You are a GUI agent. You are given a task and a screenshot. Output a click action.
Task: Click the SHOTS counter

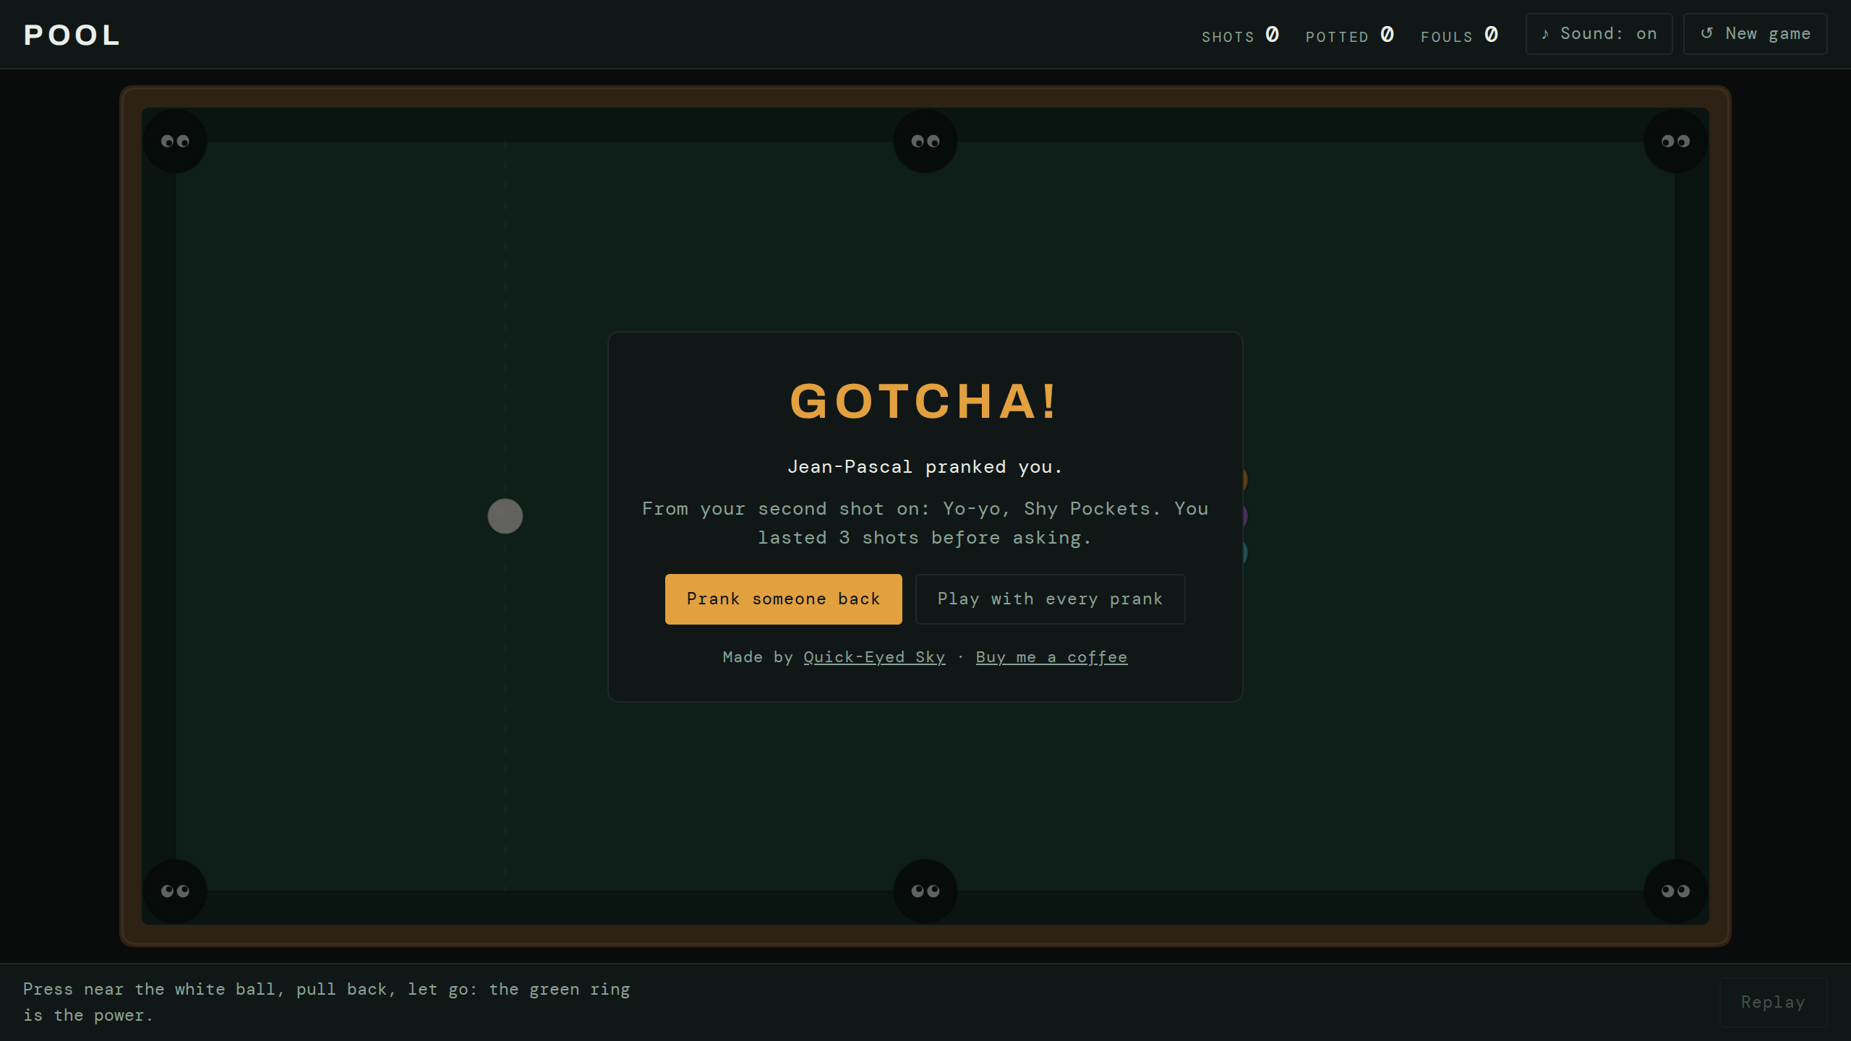pyautogui.click(x=1241, y=35)
